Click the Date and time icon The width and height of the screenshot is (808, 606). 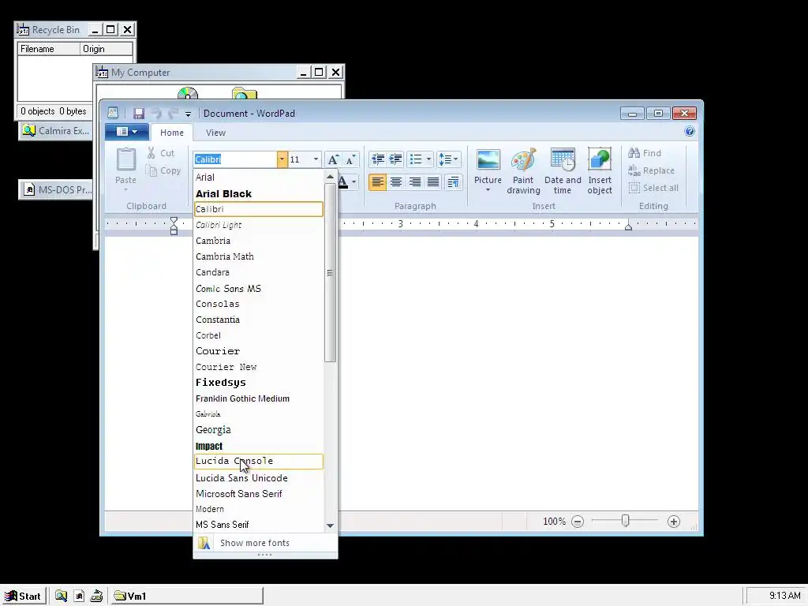point(563,159)
